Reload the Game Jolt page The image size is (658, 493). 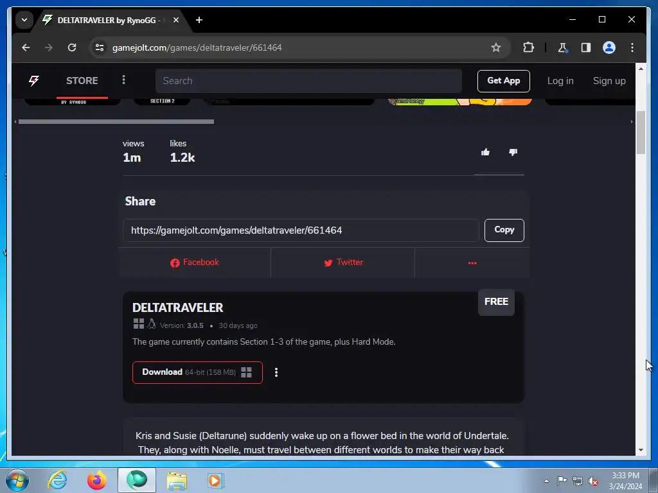pos(72,48)
